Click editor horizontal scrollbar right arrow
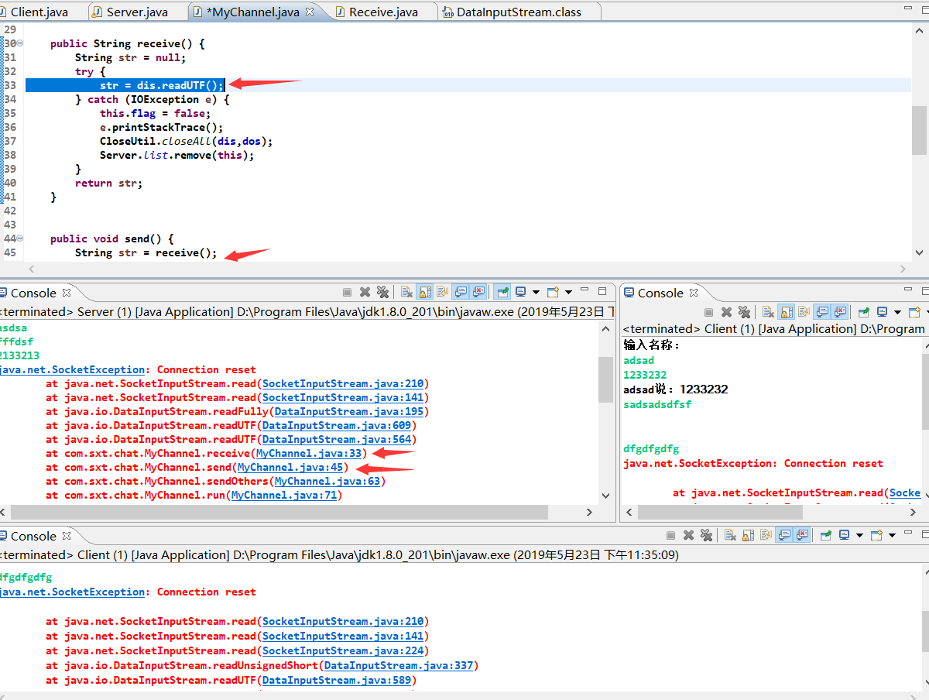This screenshot has width=929, height=700. (904, 269)
